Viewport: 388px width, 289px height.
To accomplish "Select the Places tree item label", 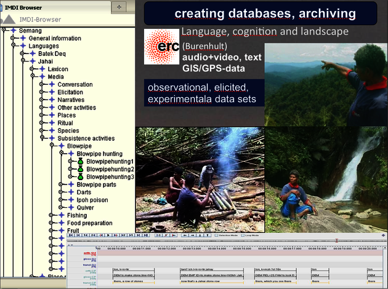I will tap(67, 116).
